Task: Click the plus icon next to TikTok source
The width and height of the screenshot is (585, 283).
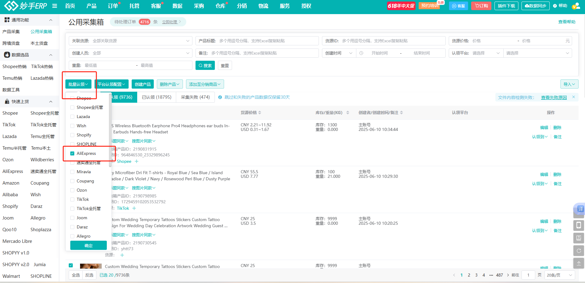Action: 134,208
